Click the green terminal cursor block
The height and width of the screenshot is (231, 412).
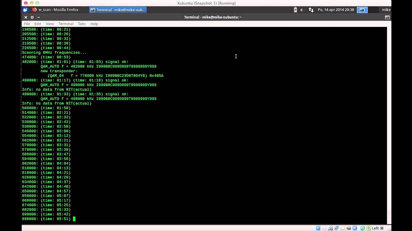74,219
